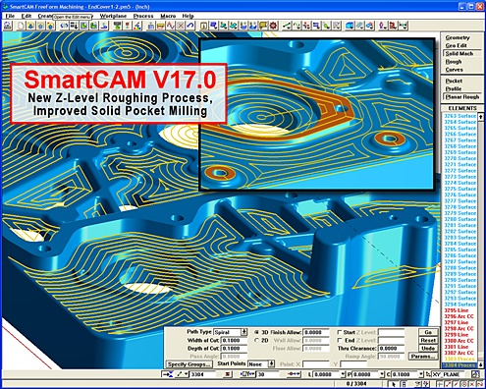Click the arrow pointer icon in the status bar

point(394,384)
